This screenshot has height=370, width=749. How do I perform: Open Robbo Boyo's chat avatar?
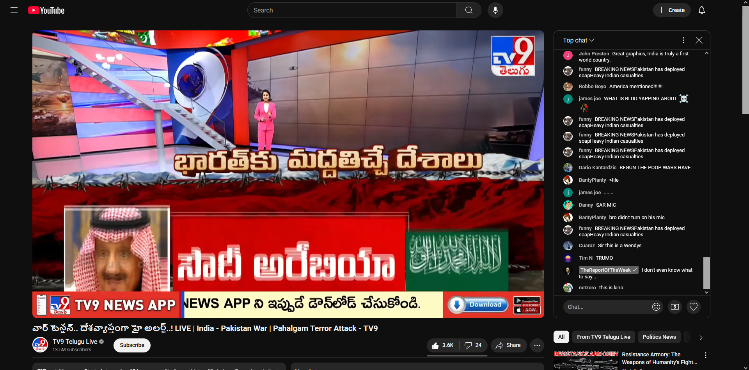click(x=568, y=87)
